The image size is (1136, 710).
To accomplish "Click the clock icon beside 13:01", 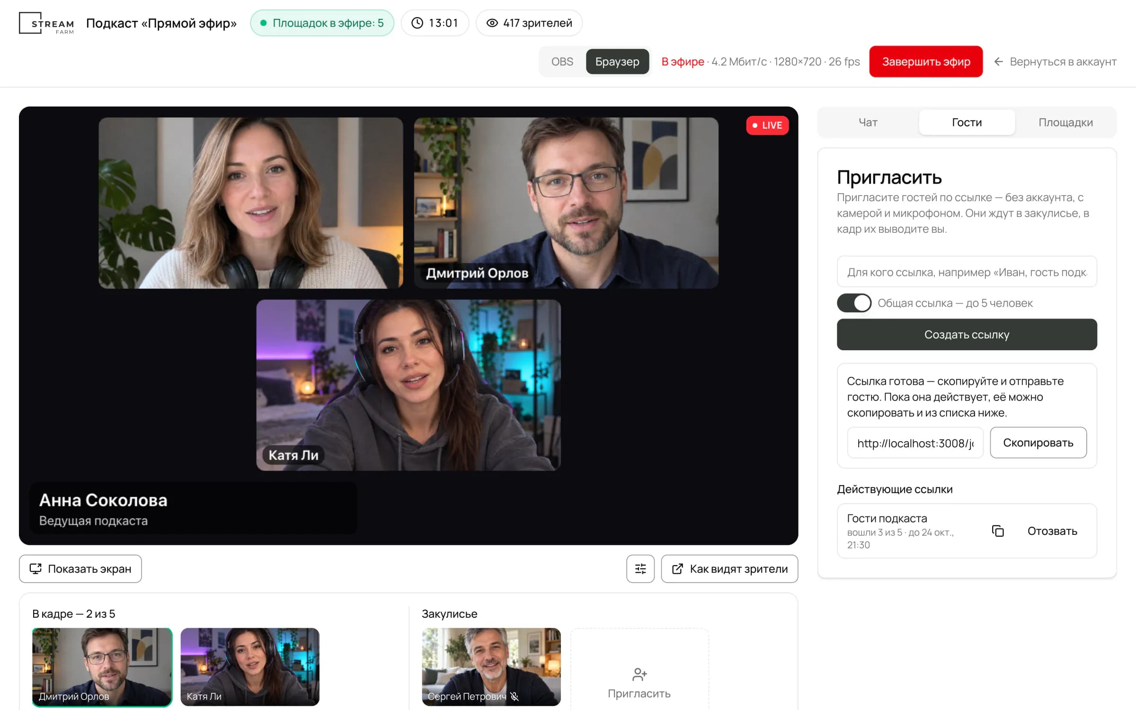I will [417, 23].
